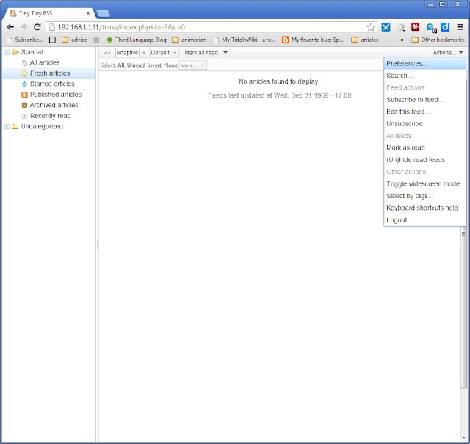This screenshot has height=444, width=470.
Task: Click the Select None link
Action: (170, 65)
